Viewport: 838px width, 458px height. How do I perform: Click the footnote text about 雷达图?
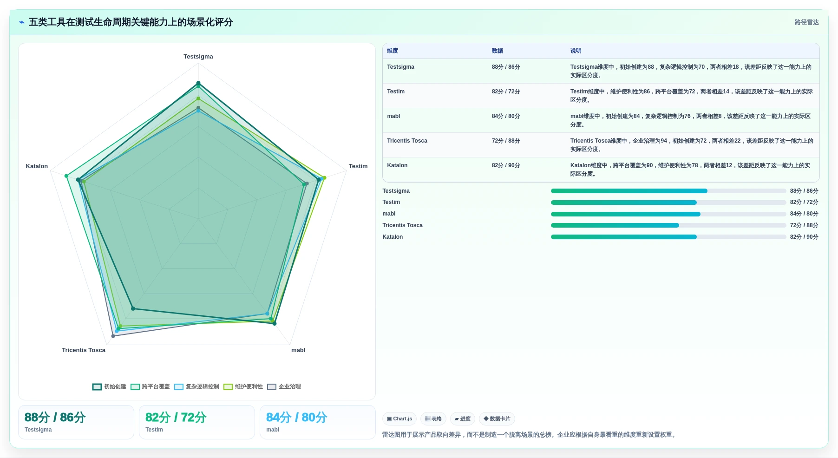click(530, 435)
